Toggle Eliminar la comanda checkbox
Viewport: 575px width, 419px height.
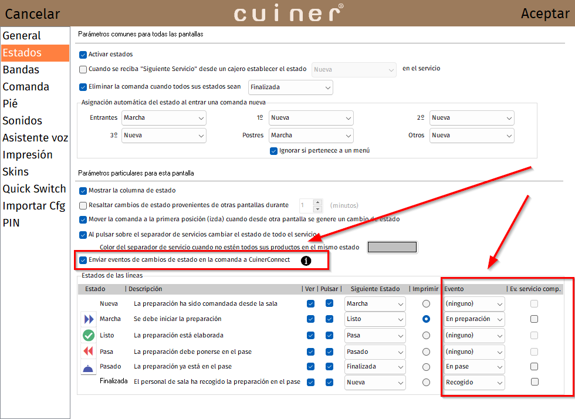coord(83,87)
